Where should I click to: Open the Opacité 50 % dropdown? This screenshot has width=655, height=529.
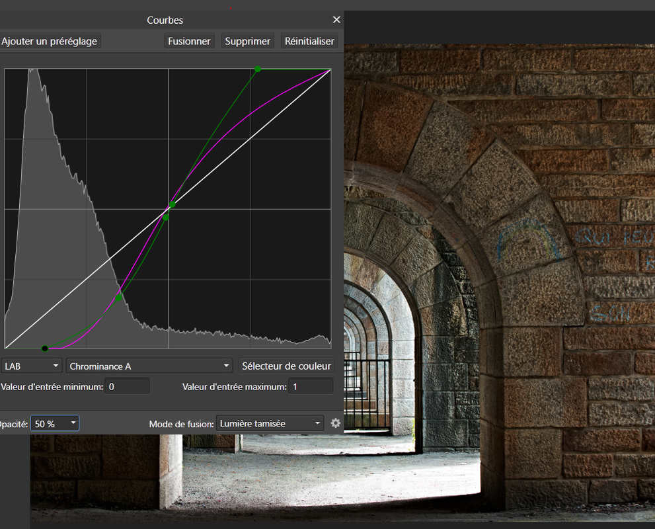pyautogui.click(x=55, y=423)
